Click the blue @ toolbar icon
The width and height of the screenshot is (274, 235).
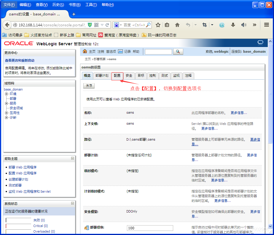[222, 25]
